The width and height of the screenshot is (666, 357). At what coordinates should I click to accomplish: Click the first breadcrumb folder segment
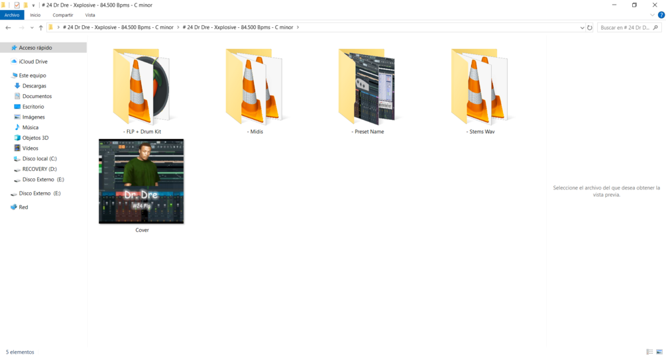click(x=118, y=27)
